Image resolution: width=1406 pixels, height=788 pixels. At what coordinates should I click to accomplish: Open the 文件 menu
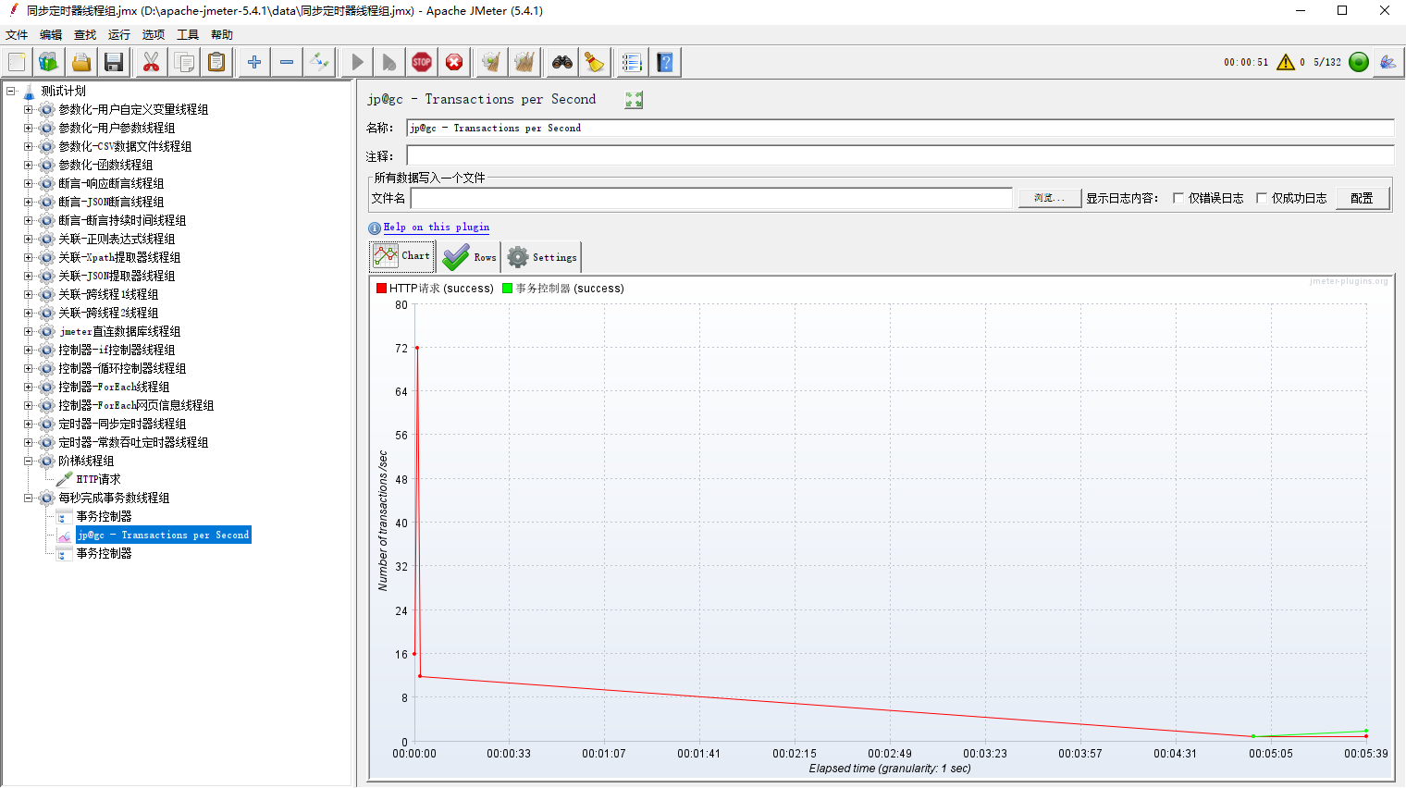point(17,35)
